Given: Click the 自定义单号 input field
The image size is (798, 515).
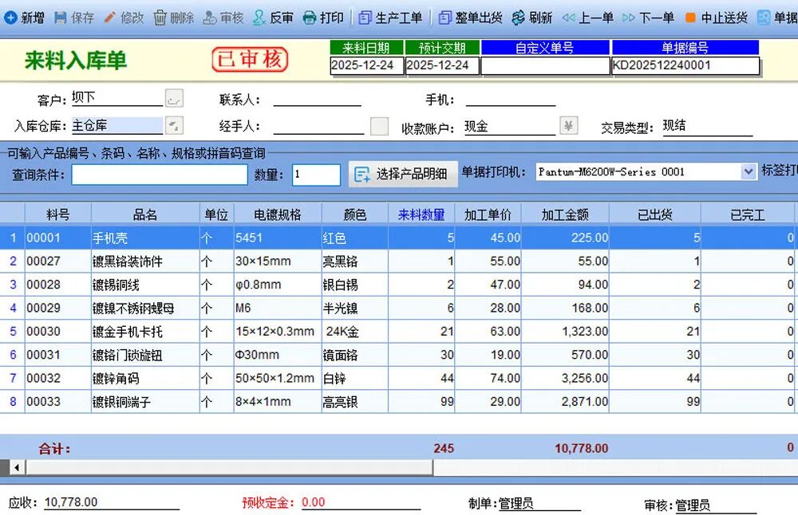Looking at the screenshot, I should click(x=545, y=65).
